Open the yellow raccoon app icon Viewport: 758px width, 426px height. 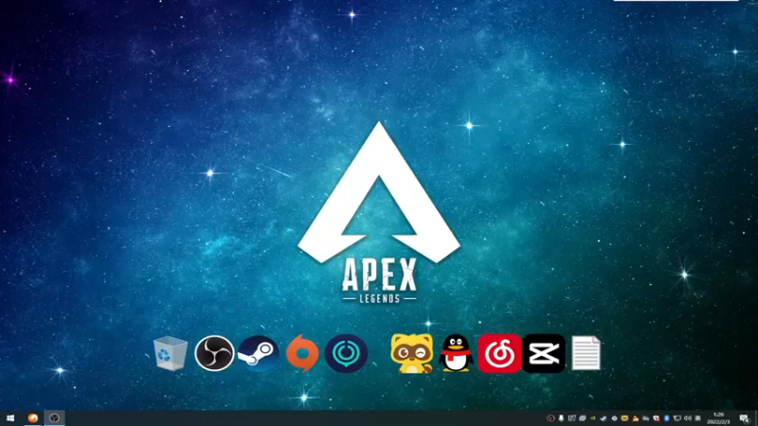coord(412,353)
